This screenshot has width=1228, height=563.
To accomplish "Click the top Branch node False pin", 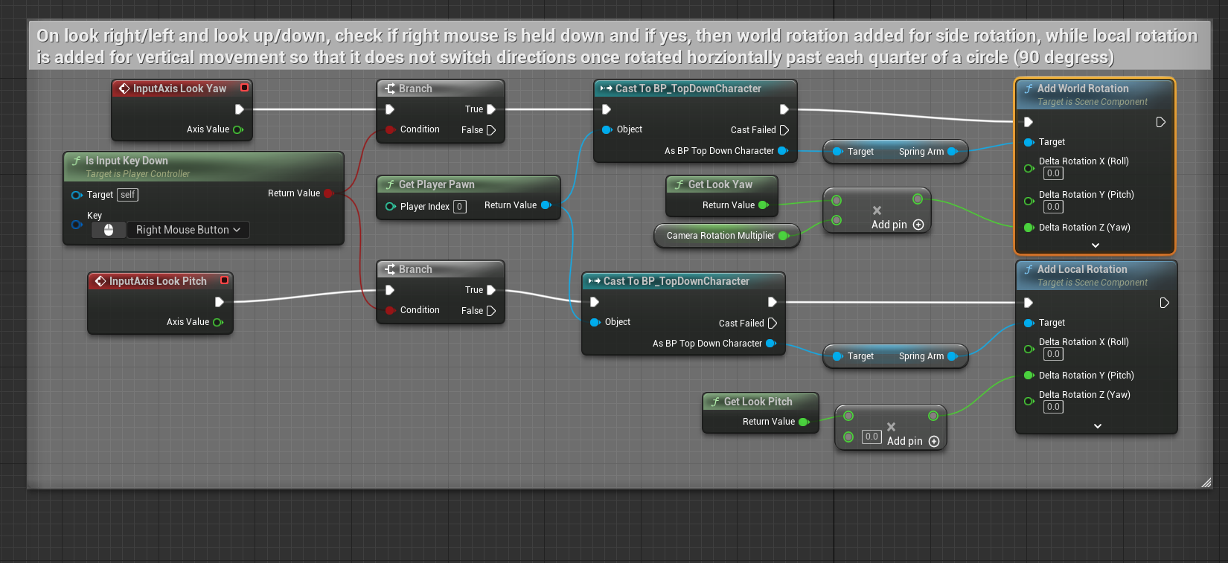I will 490,130.
